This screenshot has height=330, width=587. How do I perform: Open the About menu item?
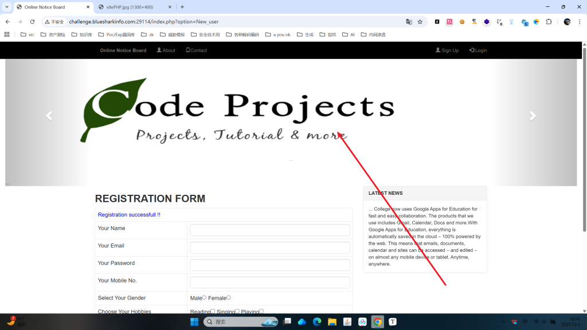pyautogui.click(x=166, y=50)
